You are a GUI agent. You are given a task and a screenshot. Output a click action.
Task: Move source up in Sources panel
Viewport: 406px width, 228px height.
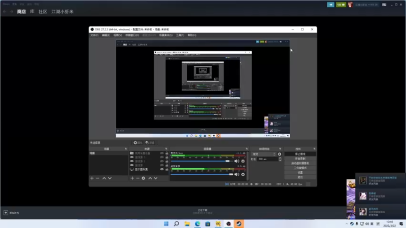point(150,178)
